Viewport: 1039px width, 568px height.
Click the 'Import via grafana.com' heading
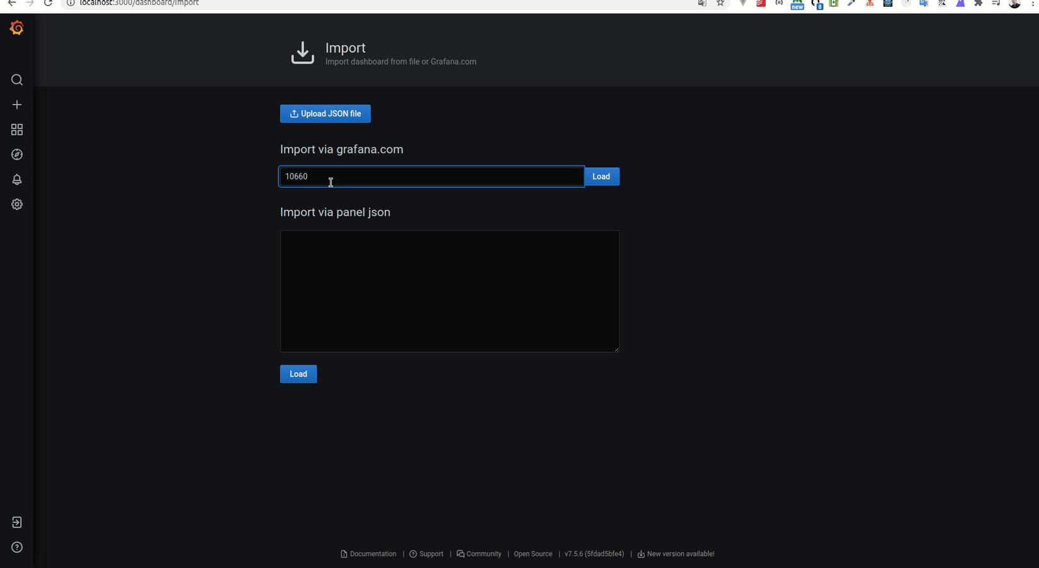[x=342, y=150]
